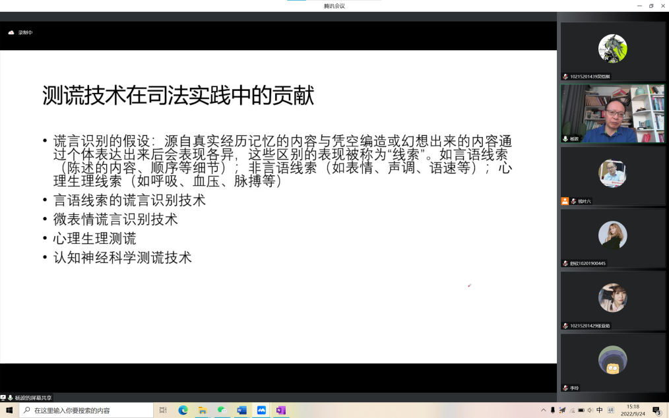This screenshot has height=418, width=669.
Task: Open Microsoft Edge browser in taskbar
Action: (183, 410)
